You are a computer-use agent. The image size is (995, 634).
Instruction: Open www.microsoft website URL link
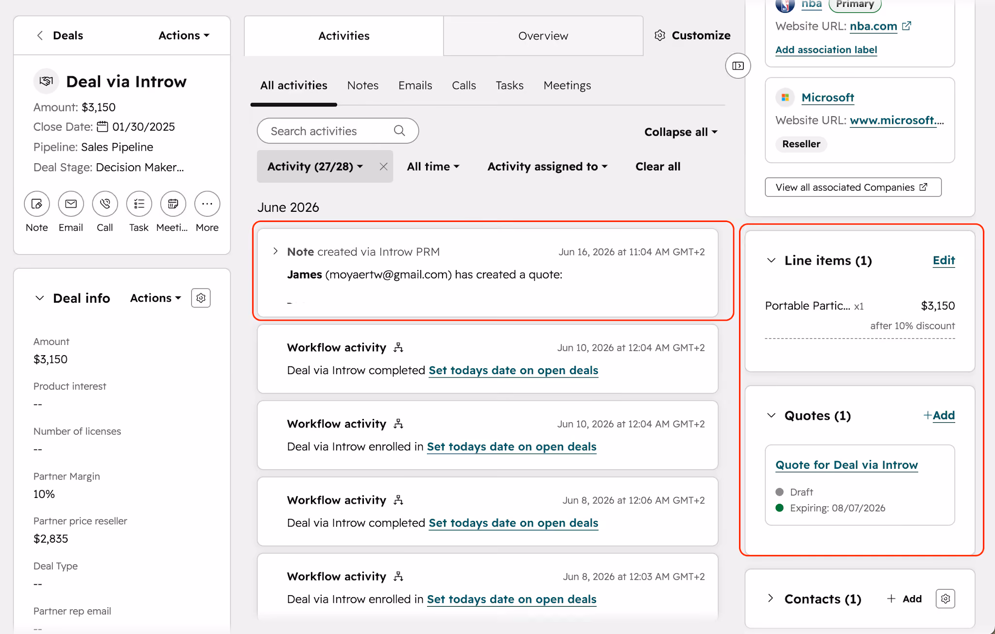(x=897, y=120)
